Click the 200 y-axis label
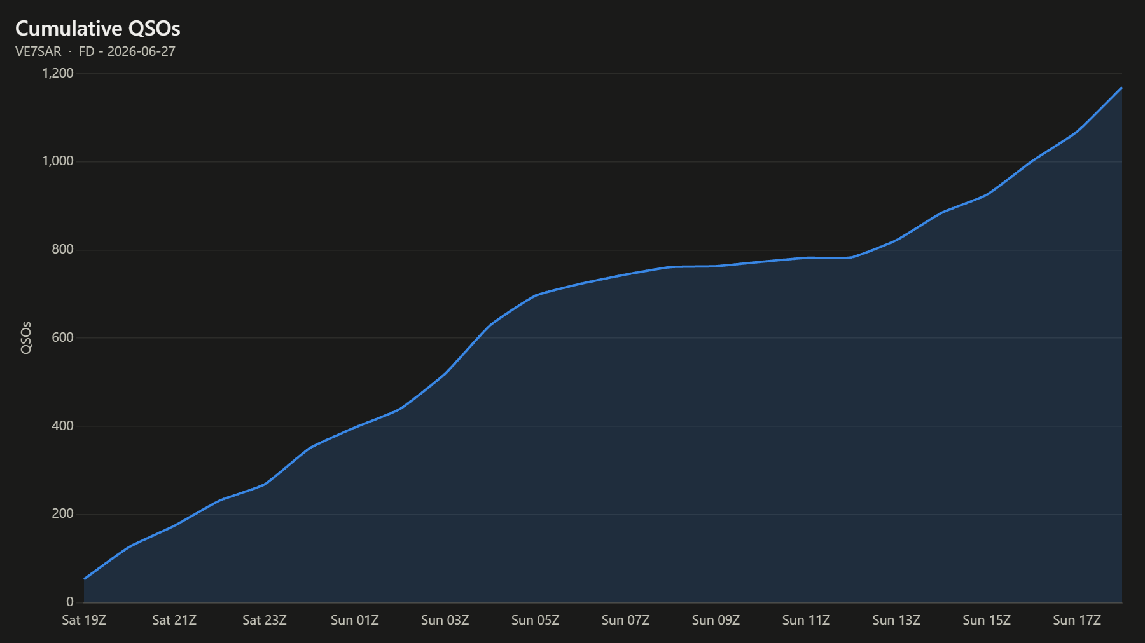The width and height of the screenshot is (1145, 643). point(62,513)
